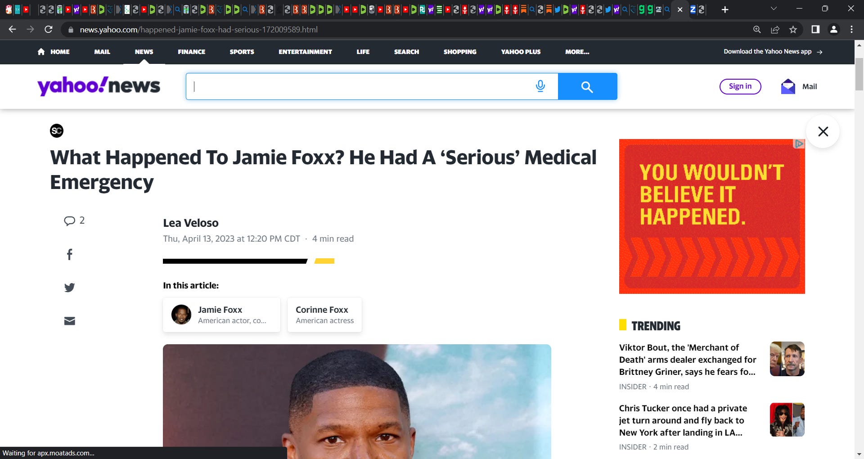Open the browser zoom magnifier icon

point(757,29)
